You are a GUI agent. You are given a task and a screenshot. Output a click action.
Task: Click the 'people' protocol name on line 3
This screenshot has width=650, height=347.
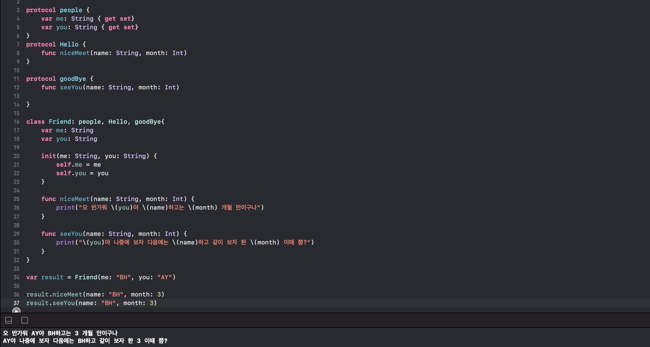[x=71, y=10]
